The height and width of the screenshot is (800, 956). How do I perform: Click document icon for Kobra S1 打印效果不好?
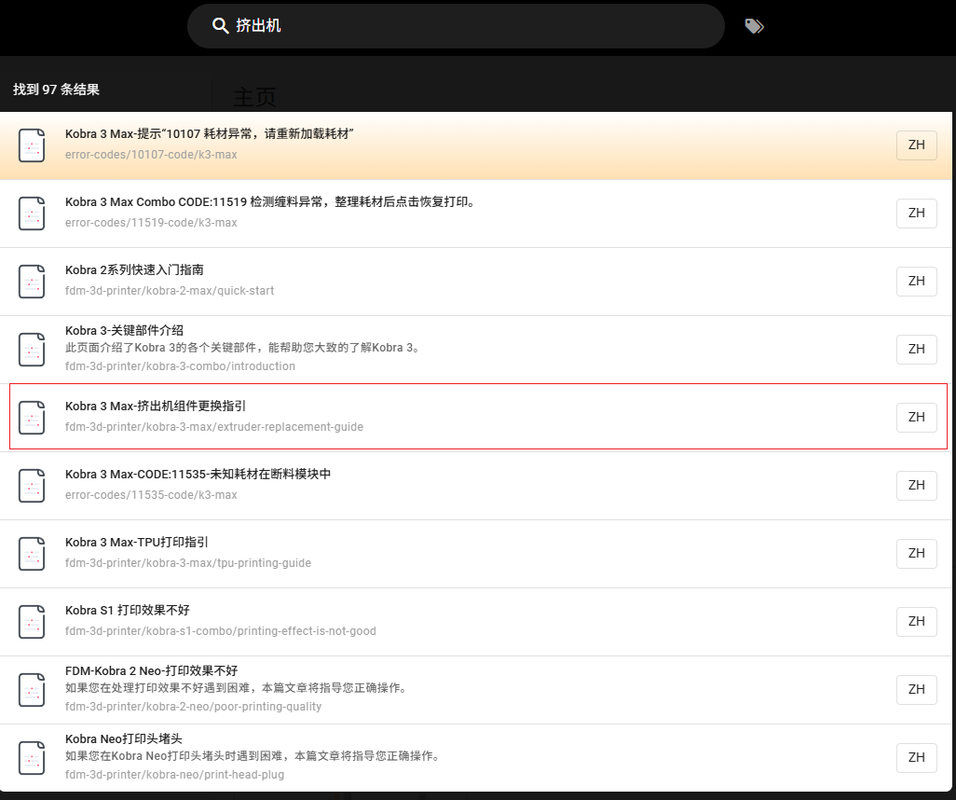click(32, 622)
